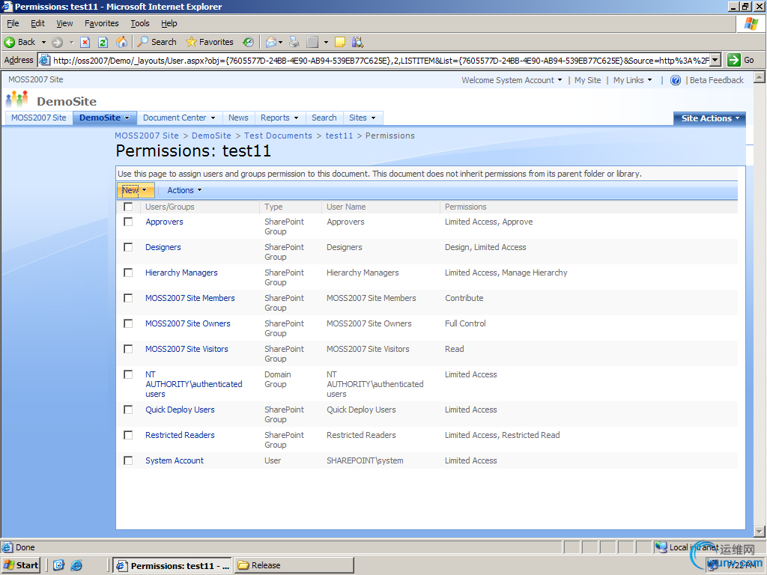Open the Approvers group link

164,222
